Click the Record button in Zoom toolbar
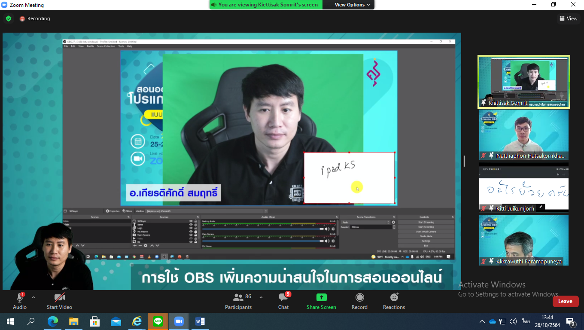Screen dimensions: 584x330 [x=359, y=301]
